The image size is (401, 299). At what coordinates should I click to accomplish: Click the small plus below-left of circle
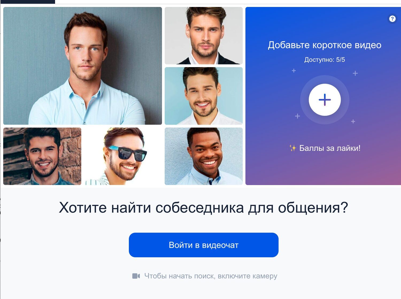(297, 116)
